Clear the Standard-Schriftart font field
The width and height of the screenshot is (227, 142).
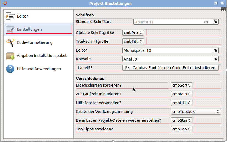pos(206,22)
